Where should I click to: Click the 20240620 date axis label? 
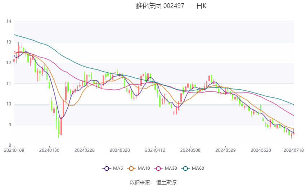(261, 150)
